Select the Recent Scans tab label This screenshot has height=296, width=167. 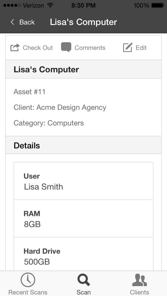(28, 292)
